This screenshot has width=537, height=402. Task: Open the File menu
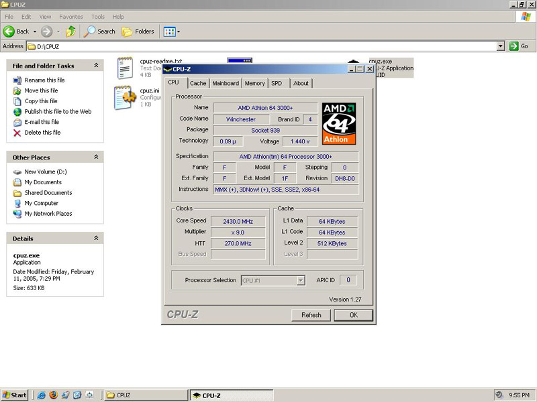(x=9, y=17)
